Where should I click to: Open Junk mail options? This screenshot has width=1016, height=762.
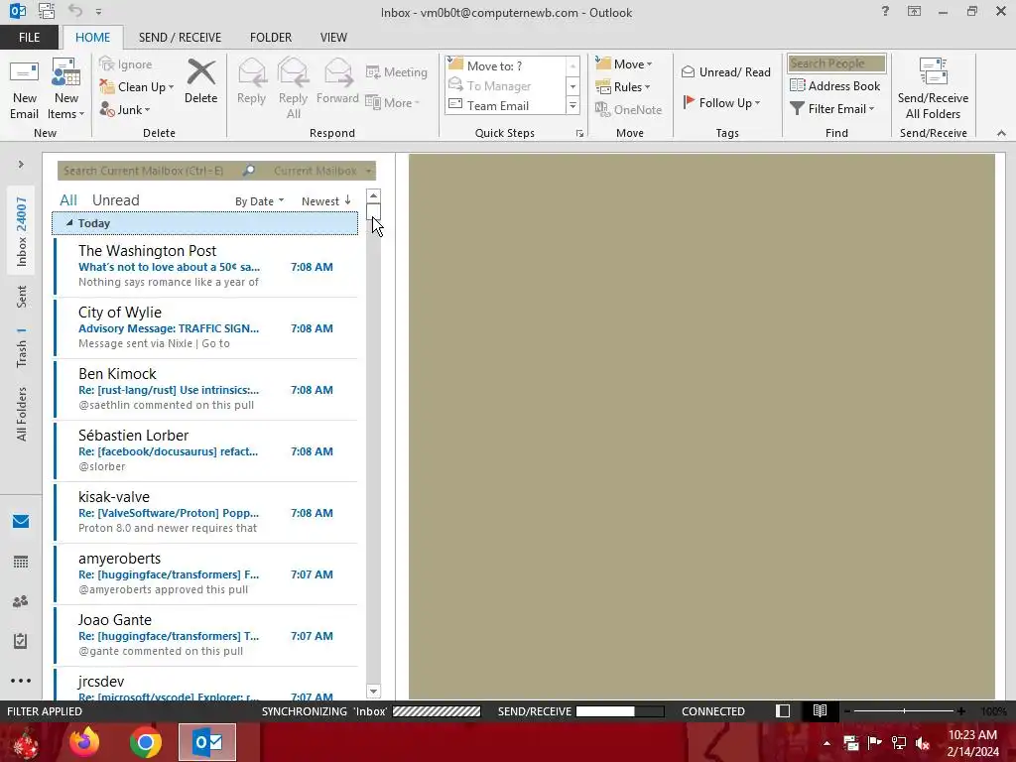click(126, 109)
